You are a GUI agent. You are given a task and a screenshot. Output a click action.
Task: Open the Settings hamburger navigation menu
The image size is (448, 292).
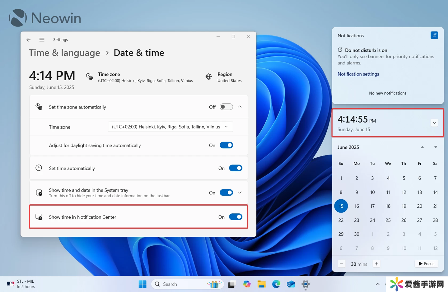42,39
